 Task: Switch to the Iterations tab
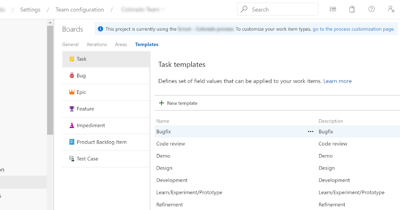tap(97, 44)
